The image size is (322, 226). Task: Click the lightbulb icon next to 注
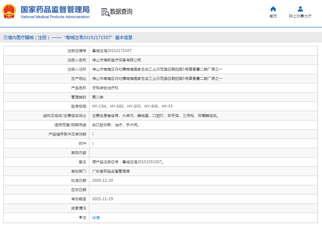point(80,218)
